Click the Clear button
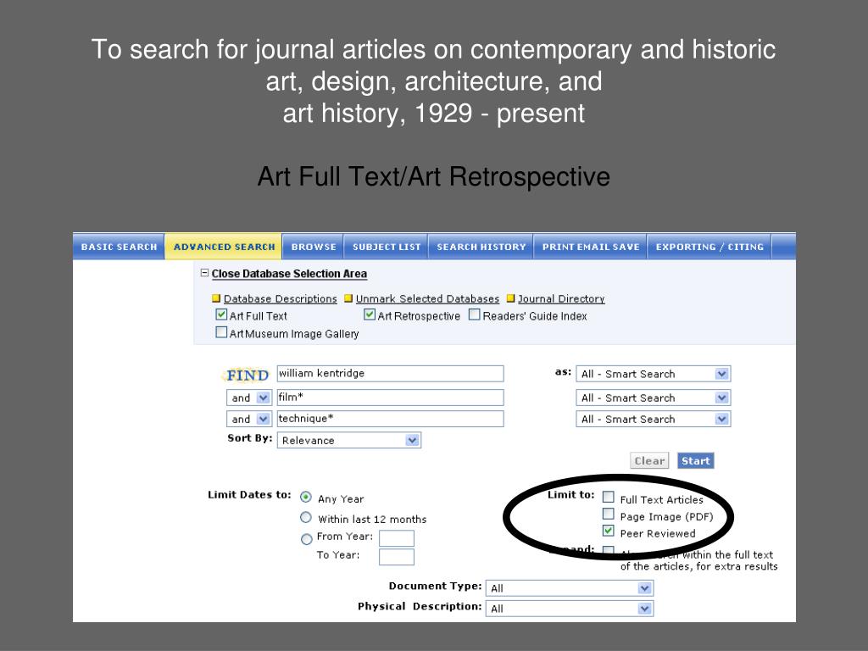The image size is (868, 651). click(649, 460)
